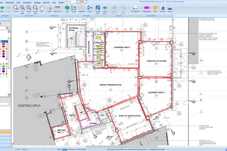Toggle the lightbulb beside the bright blue swatch

pyautogui.click(x=7, y=71)
